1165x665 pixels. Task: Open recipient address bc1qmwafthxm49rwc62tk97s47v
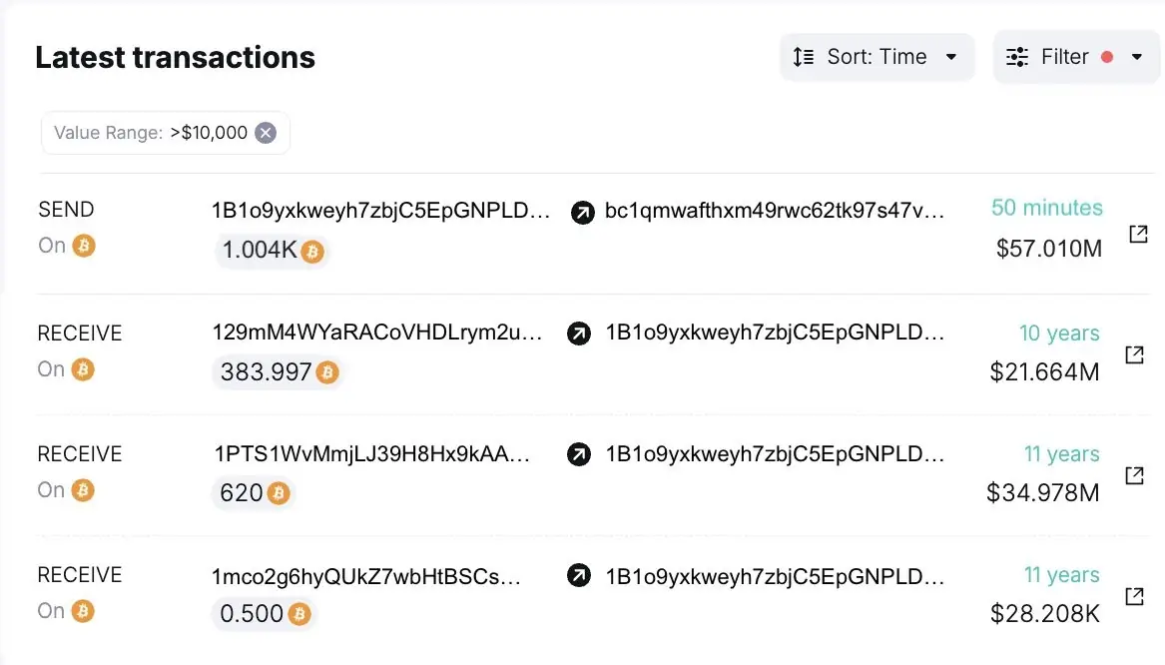click(x=775, y=211)
